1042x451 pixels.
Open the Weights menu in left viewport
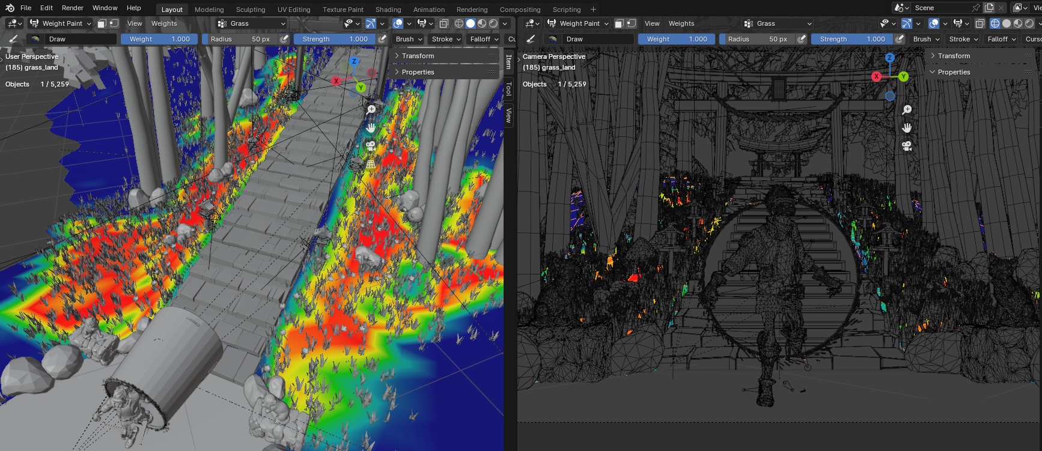pos(164,23)
